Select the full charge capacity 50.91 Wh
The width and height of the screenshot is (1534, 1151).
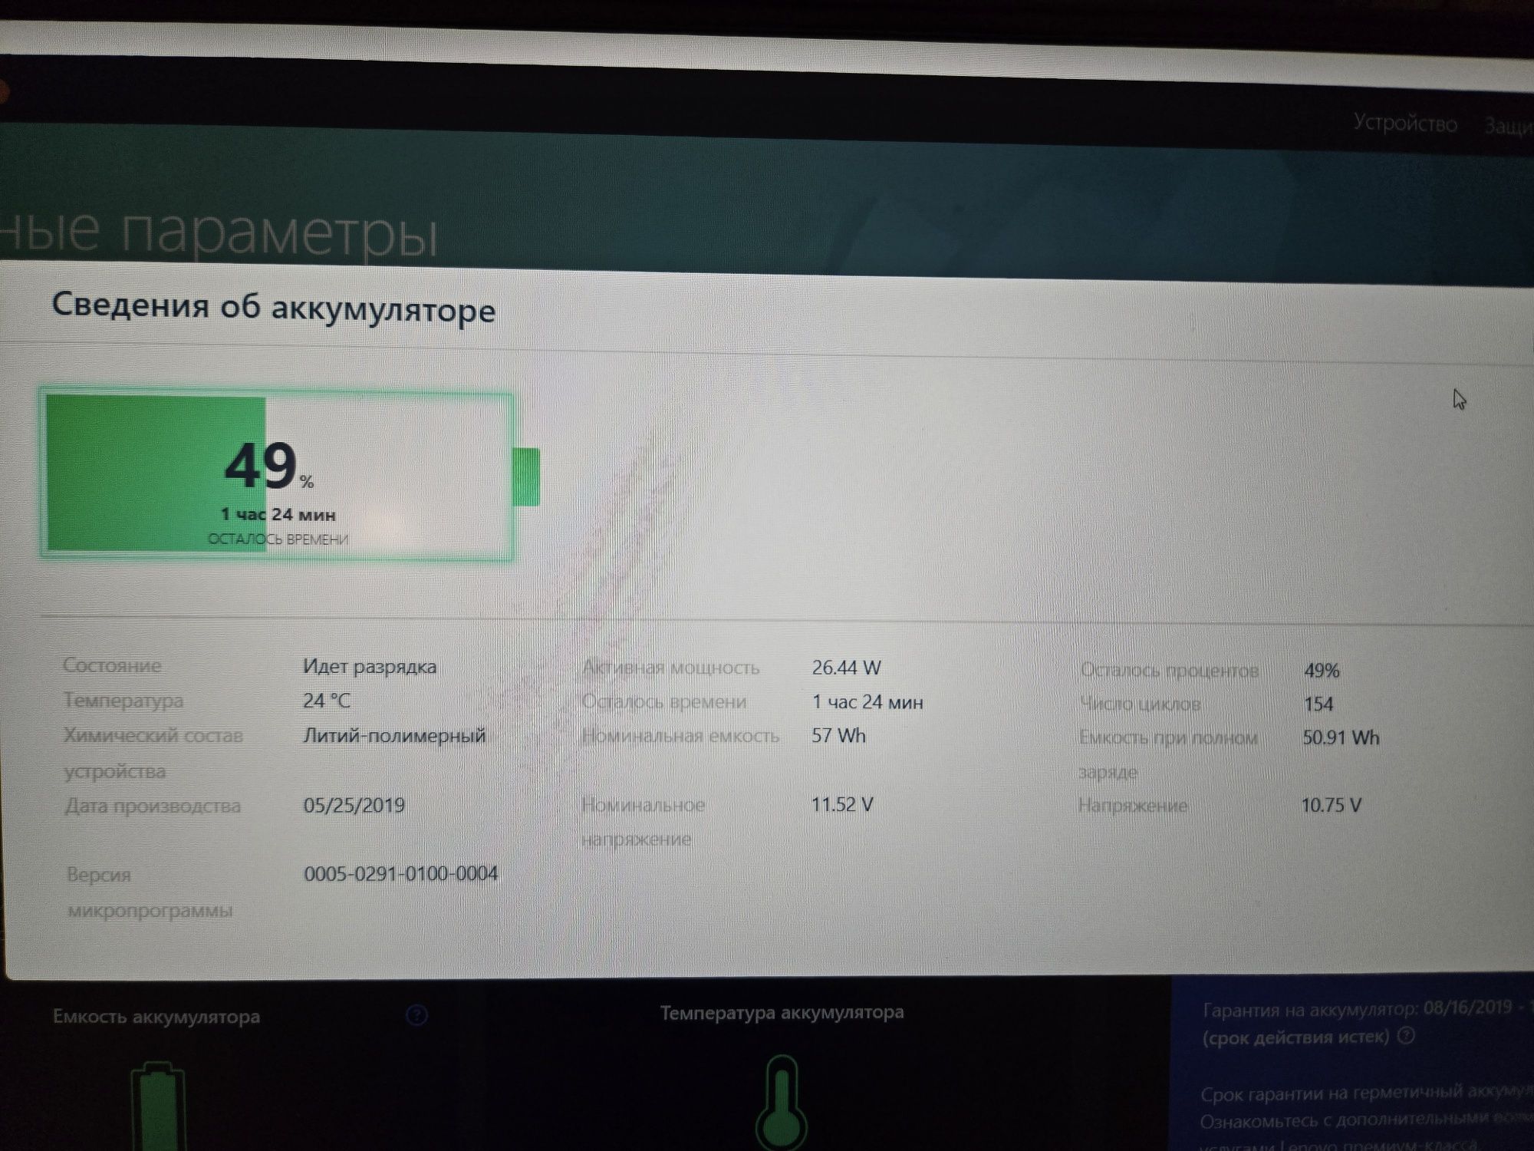click(1341, 737)
